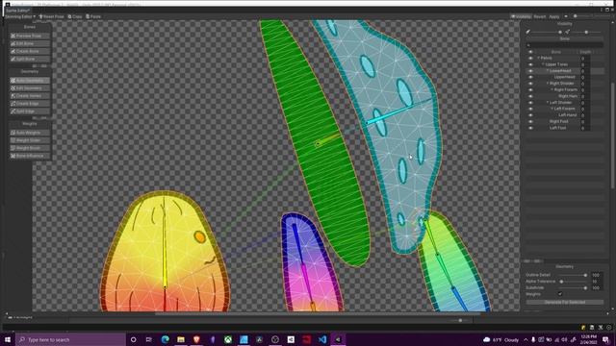Click the taskbar search box
Screen dimensions: 616x346
70,339
